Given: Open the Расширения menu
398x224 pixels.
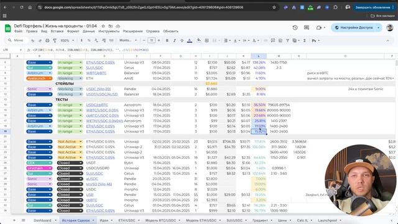Looking at the screenshot, I should pos(132,31).
